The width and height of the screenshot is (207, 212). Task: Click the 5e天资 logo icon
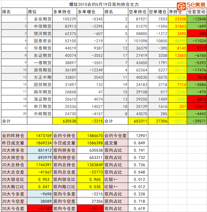point(182,6)
